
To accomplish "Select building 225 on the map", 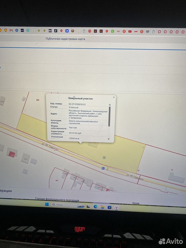I will coord(65,173).
